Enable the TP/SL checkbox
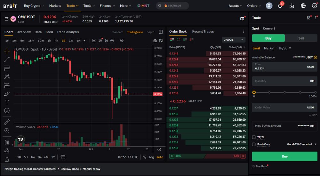 coord(254,137)
